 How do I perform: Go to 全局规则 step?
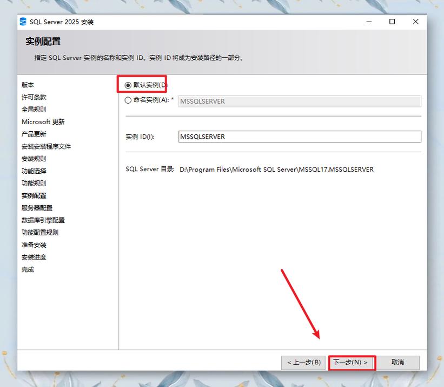tap(34, 109)
